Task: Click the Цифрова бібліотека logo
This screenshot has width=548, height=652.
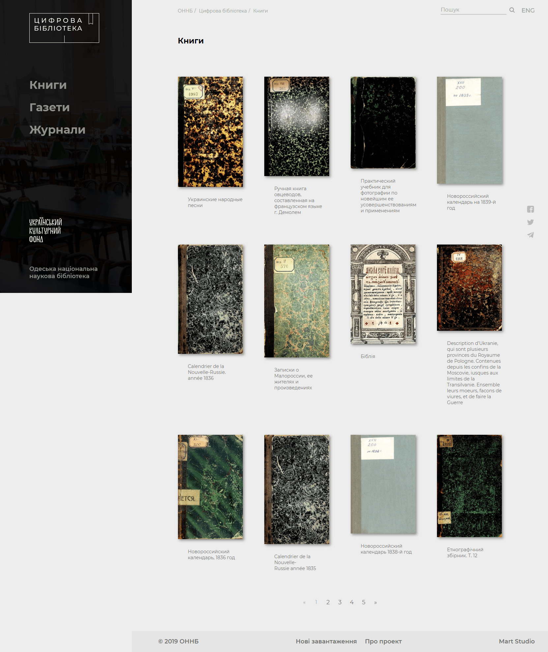Action: tap(64, 28)
